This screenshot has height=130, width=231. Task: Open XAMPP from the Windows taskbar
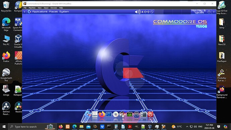[x=68, y=127]
